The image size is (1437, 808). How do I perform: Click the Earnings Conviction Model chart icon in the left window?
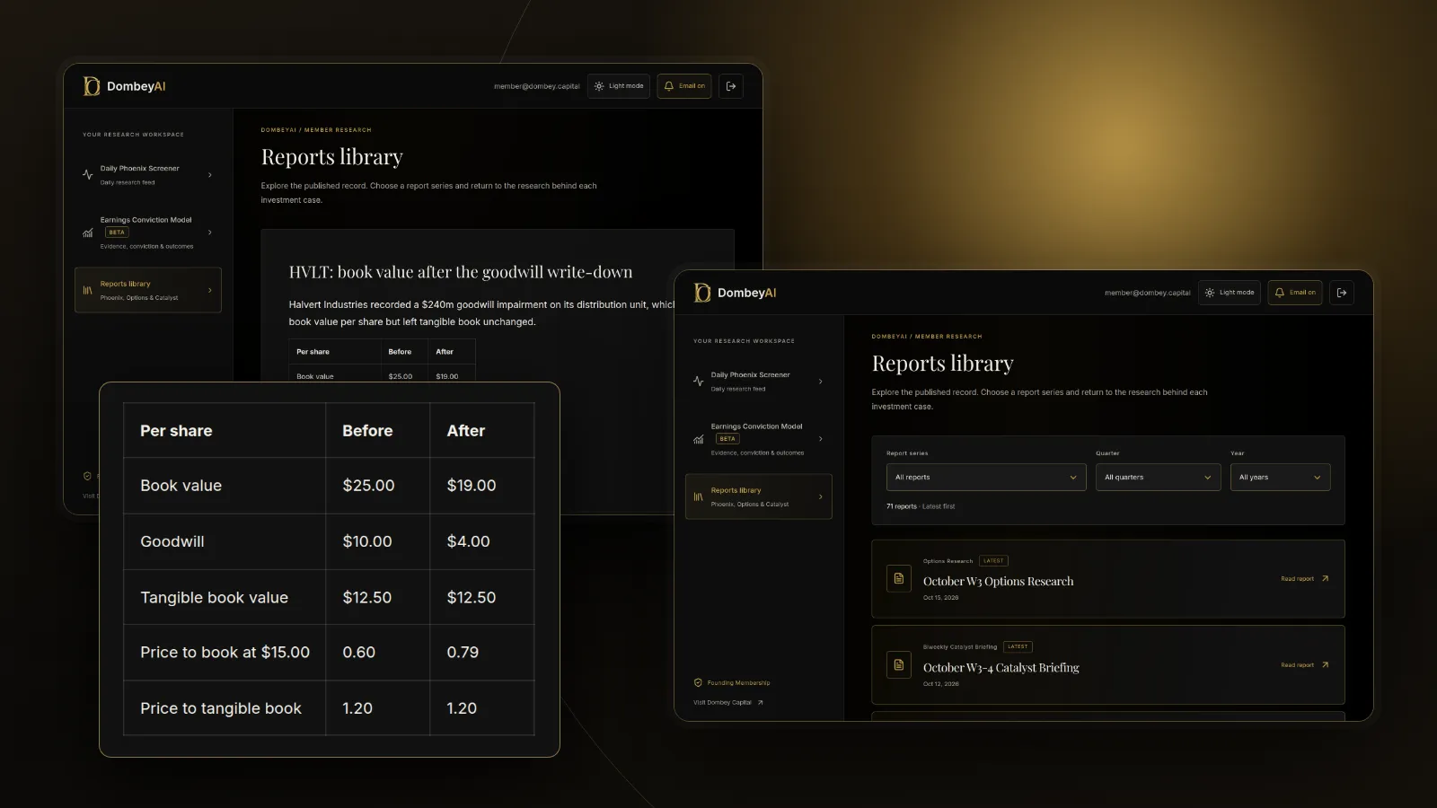pyautogui.click(x=88, y=233)
